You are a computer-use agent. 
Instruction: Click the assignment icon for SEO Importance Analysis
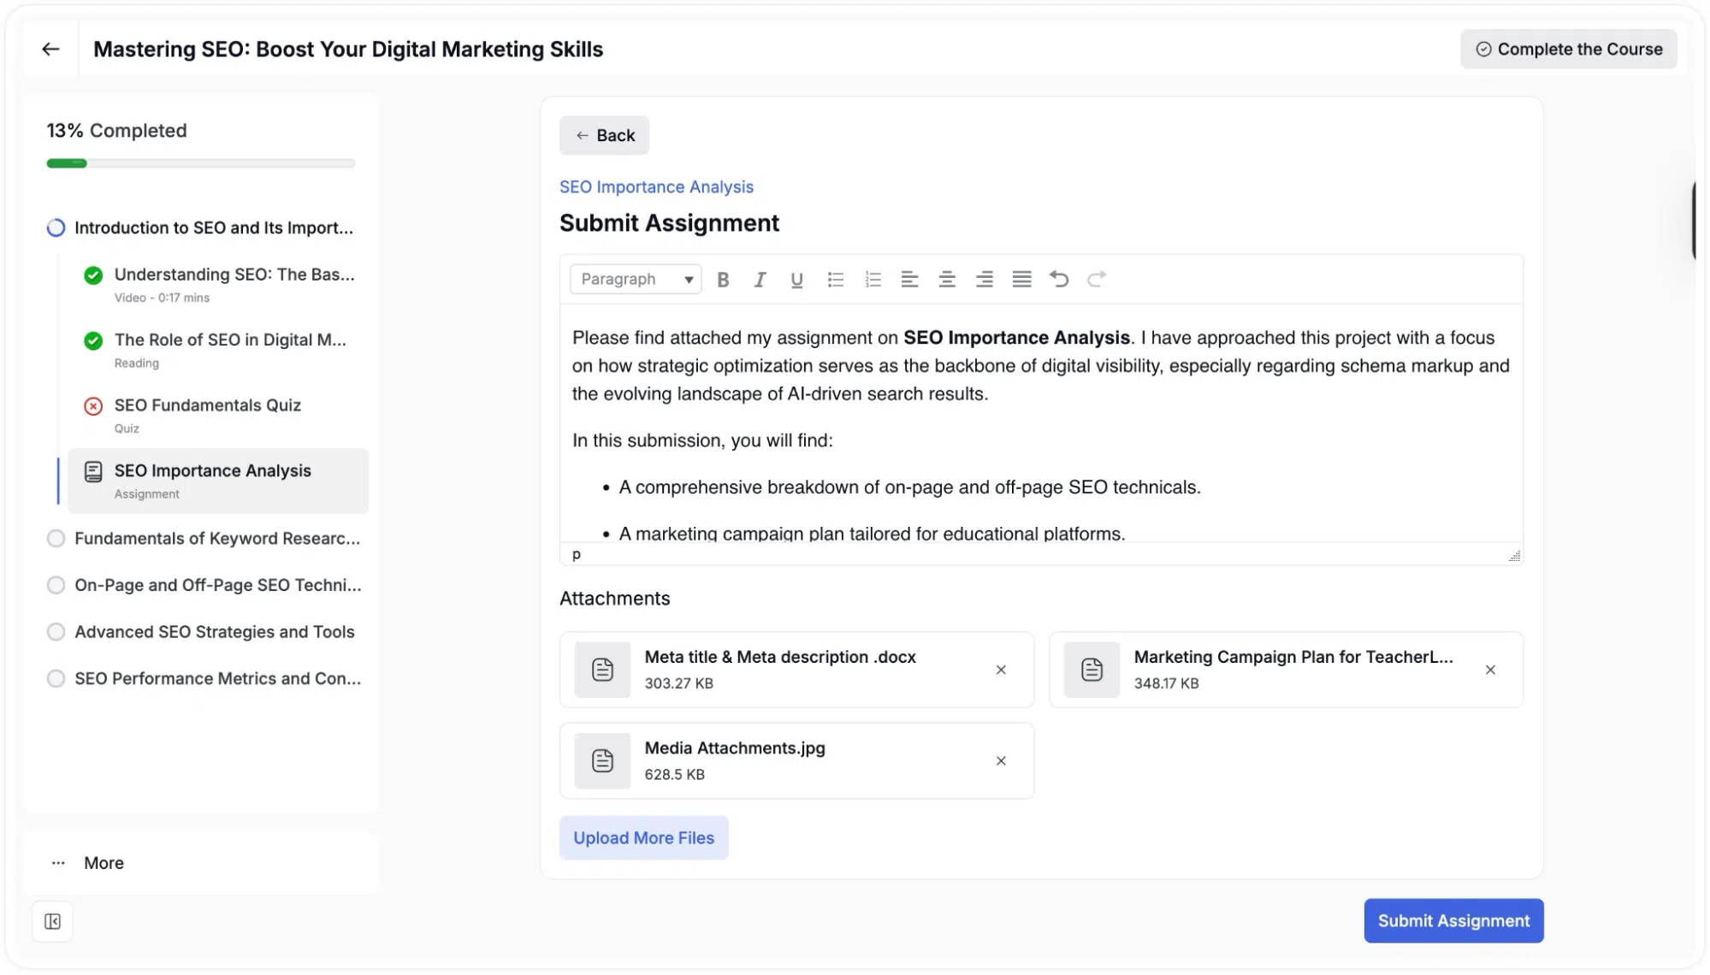(x=93, y=472)
